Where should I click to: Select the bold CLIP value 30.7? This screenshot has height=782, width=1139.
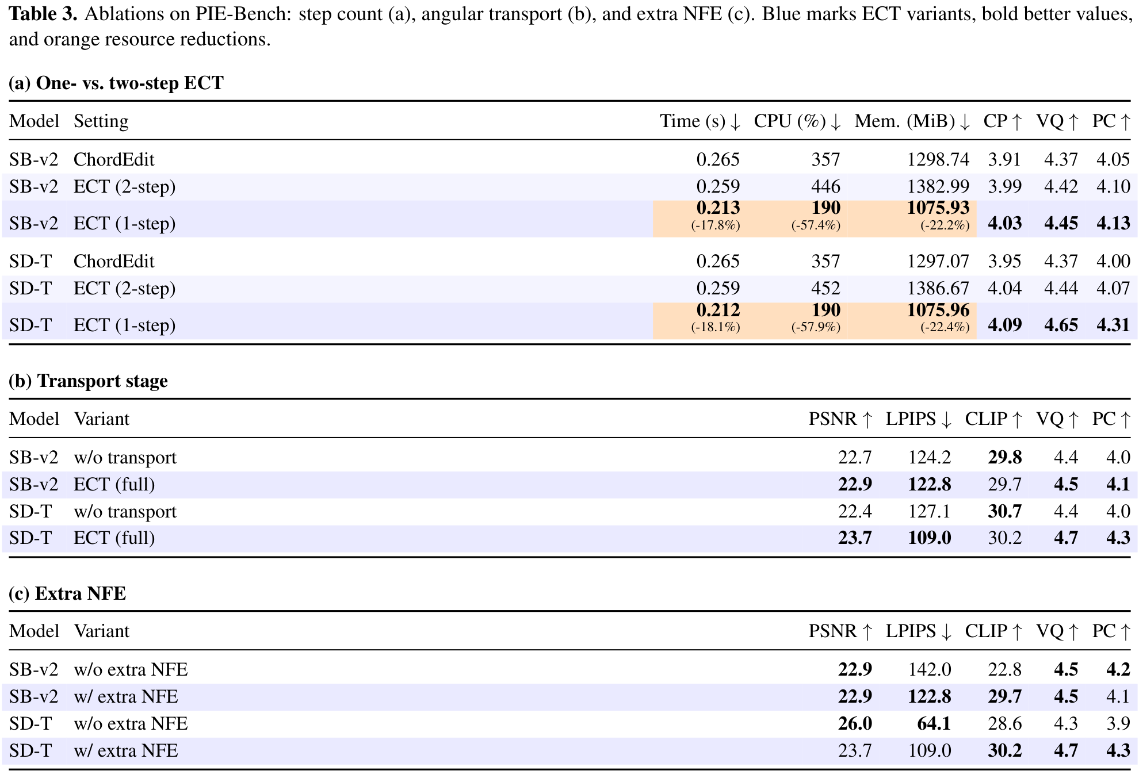pos(1005,511)
